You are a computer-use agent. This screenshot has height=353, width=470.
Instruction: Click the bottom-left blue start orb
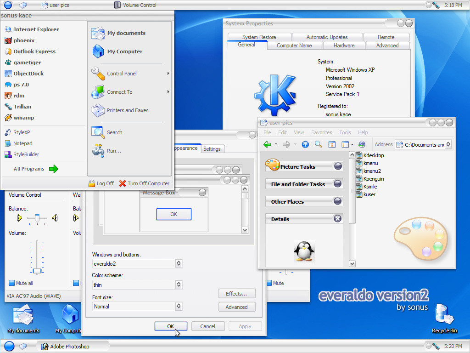9,346
